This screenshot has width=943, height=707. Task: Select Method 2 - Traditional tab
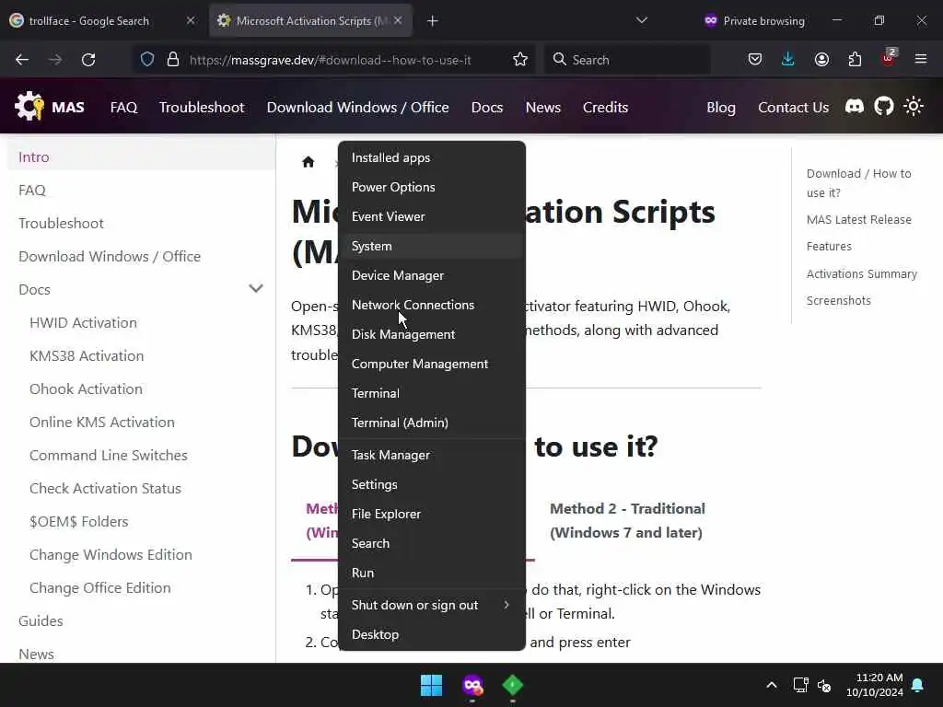627,521
